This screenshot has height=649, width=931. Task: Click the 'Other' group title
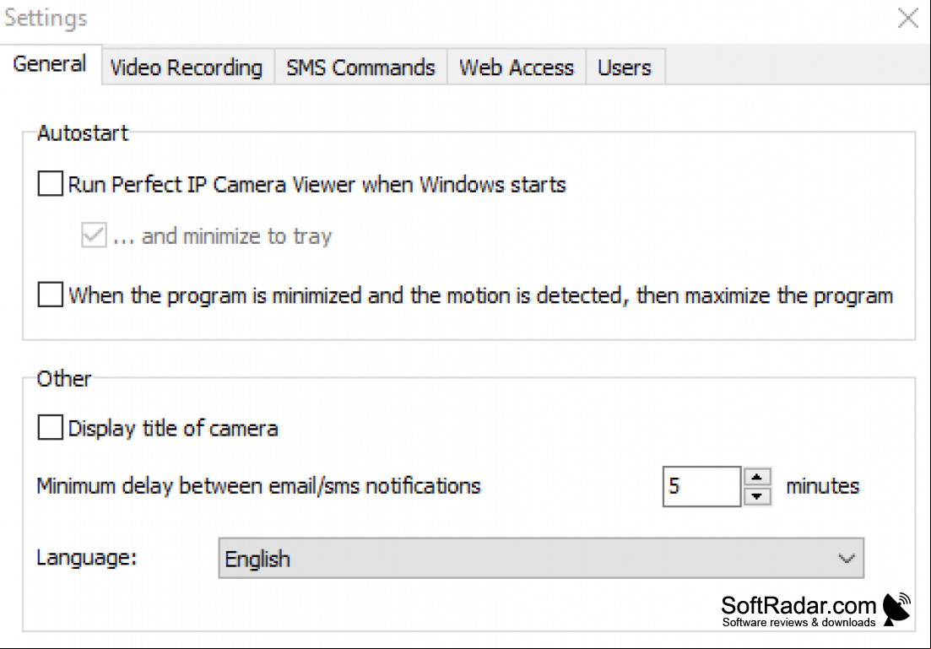[x=64, y=379]
